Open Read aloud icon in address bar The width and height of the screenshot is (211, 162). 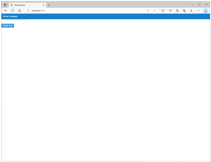tap(148, 11)
